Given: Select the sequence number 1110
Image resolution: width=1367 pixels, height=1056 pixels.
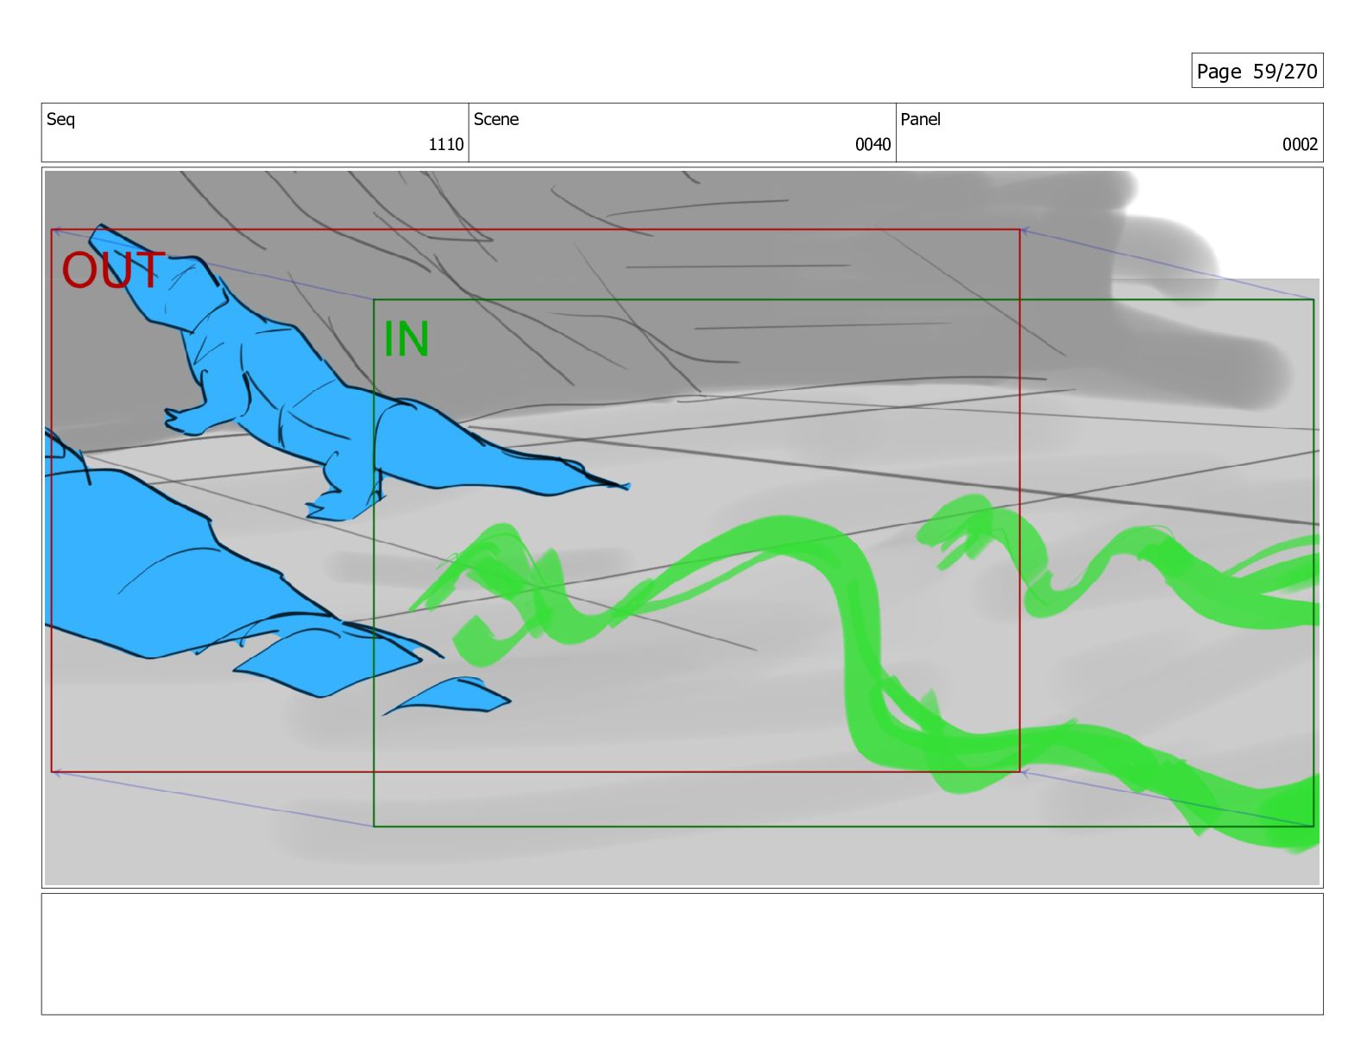Looking at the screenshot, I should tap(446, 144).
